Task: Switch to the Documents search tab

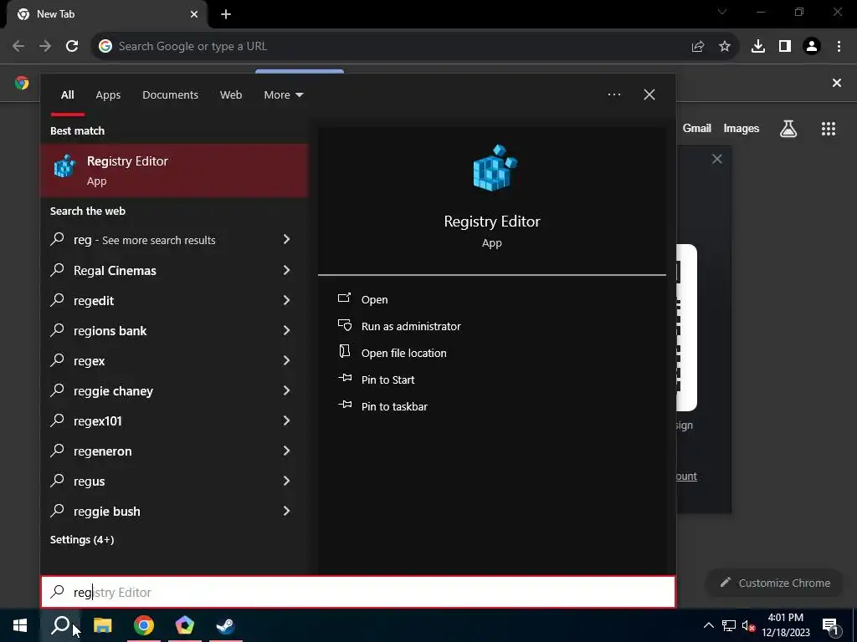Action: (170, 95)
